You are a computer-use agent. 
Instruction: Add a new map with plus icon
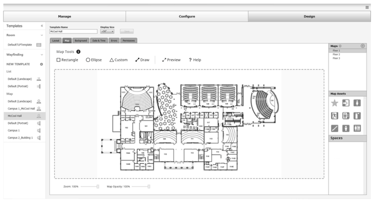[x=362, y=46]
